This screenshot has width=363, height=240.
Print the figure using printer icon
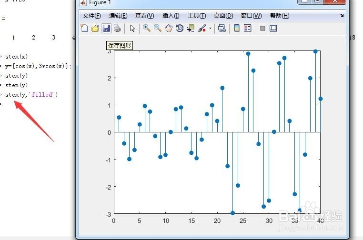point(117,28)
